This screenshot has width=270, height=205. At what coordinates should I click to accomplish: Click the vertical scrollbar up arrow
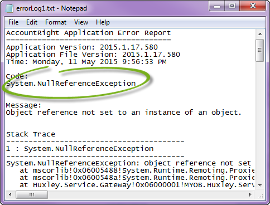point(260,34)
